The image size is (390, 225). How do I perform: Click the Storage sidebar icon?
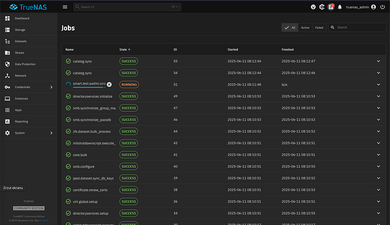[7, 30]
